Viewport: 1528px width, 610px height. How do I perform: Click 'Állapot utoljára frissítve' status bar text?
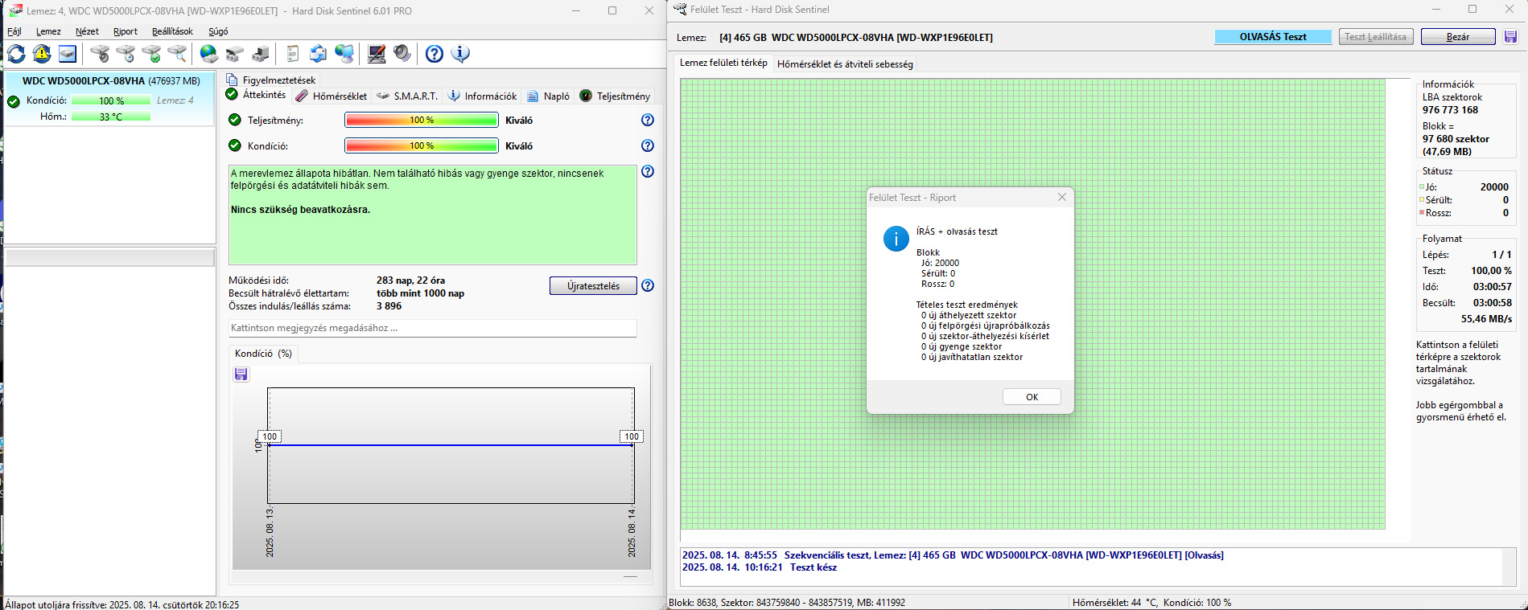pyautogui.click(x=121, y=604)
